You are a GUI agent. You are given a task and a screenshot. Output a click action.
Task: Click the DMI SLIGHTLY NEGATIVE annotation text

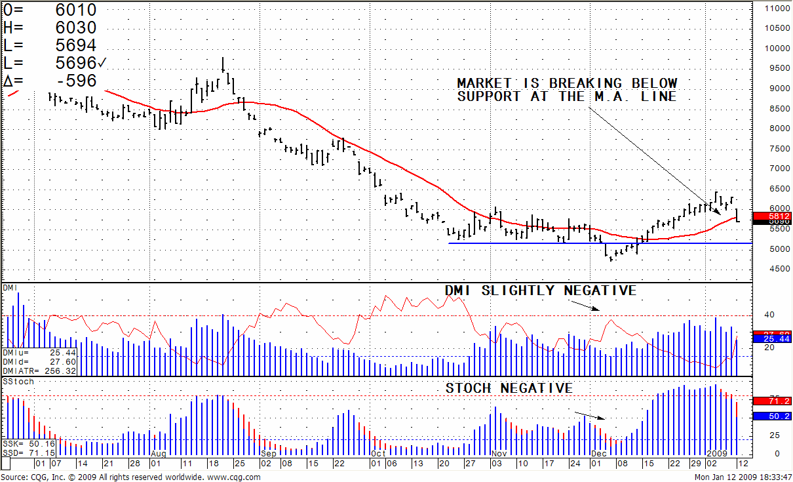click(x=541, y=291)
